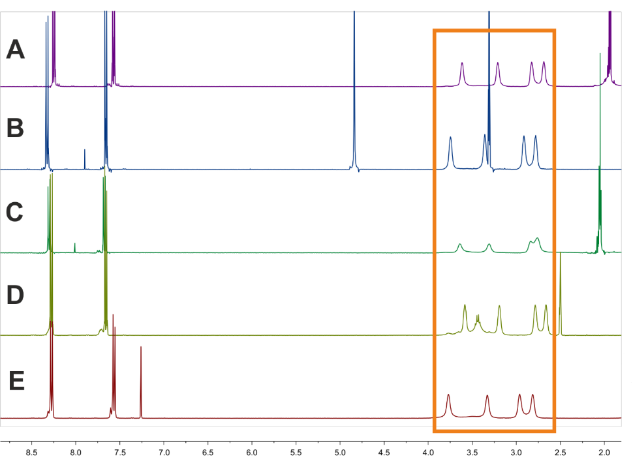
Task: Click the letter E label
Action: tap(16, 381)
